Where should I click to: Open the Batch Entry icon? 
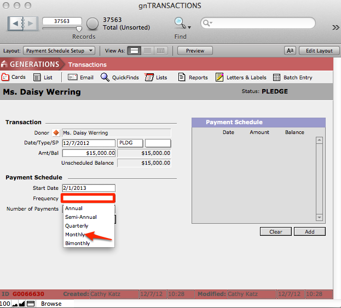coord(277,78)
